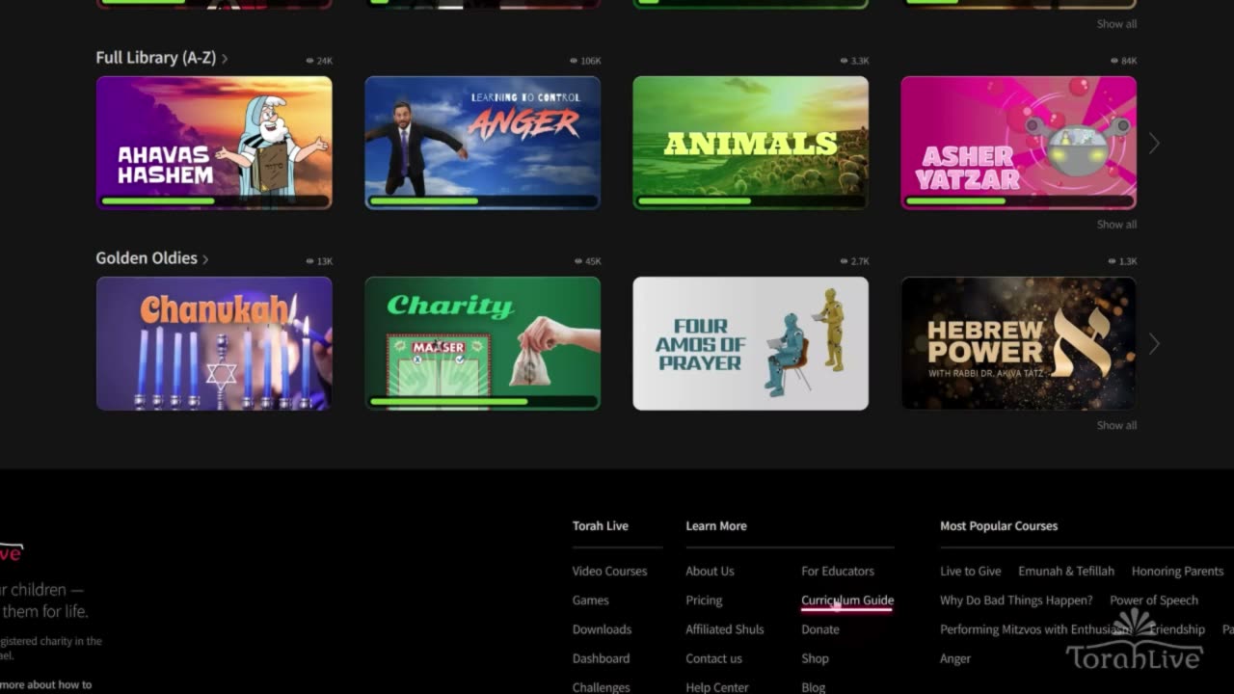Screen dimensions: 1234x694
Task: Click the progress bar on Ahavas Hashem card
Action: 214,200
